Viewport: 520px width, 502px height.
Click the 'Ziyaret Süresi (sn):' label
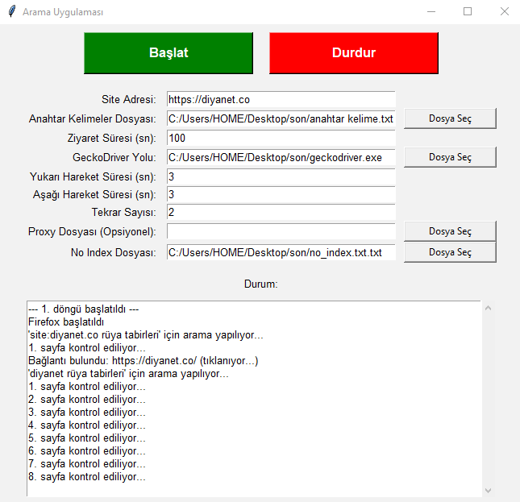pos(112,138)
